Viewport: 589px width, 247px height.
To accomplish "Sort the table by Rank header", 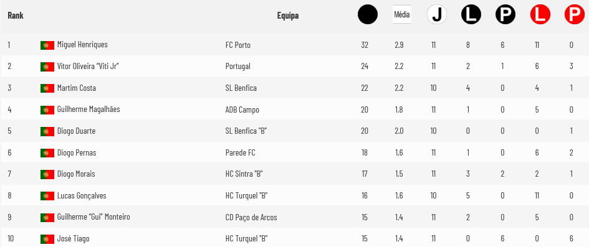I will click(x=16, y=16).
